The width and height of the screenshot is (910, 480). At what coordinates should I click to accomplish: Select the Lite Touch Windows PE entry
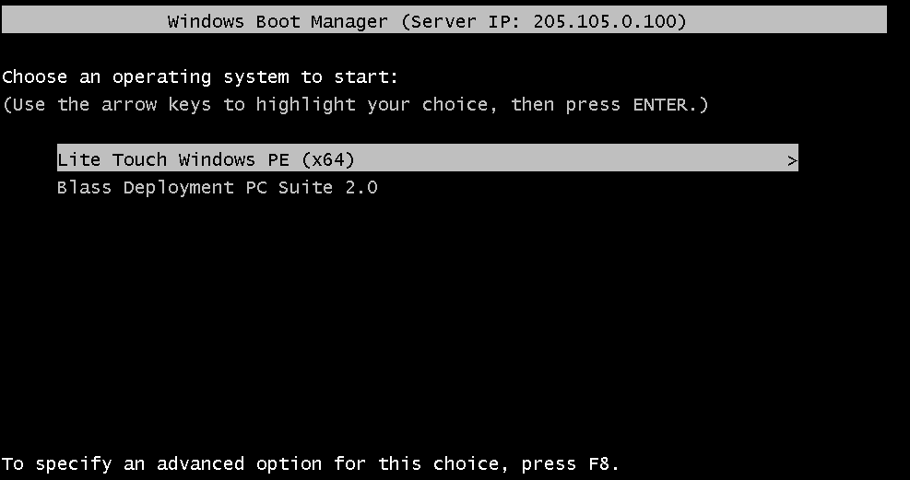(206, 159)
